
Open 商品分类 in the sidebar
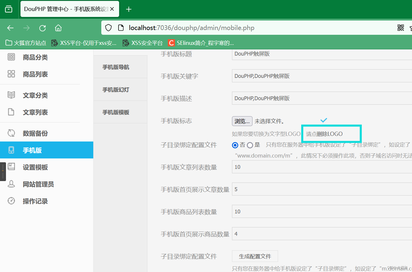[x=36, y=57]
